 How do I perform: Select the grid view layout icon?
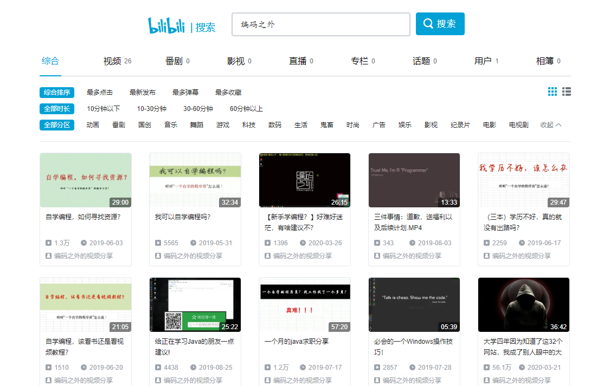553,91
